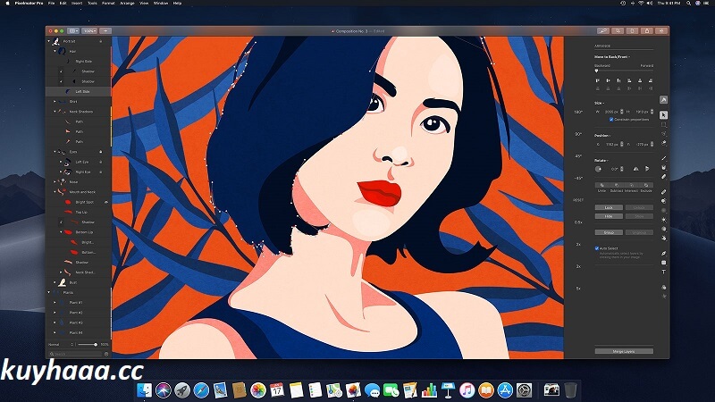Click the Subtract shapes icon
The width and height of the screenshot is (715, 402).
click(x=617, y=185)
